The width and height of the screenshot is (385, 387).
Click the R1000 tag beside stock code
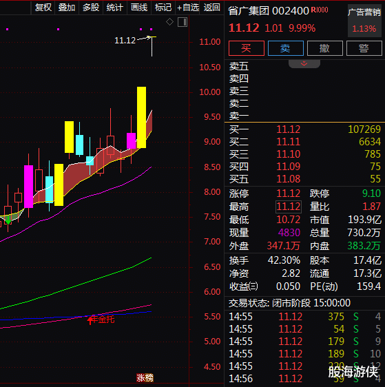(x=320, y=10)
